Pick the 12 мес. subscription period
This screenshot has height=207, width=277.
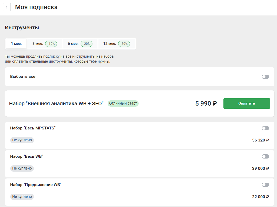117,44
